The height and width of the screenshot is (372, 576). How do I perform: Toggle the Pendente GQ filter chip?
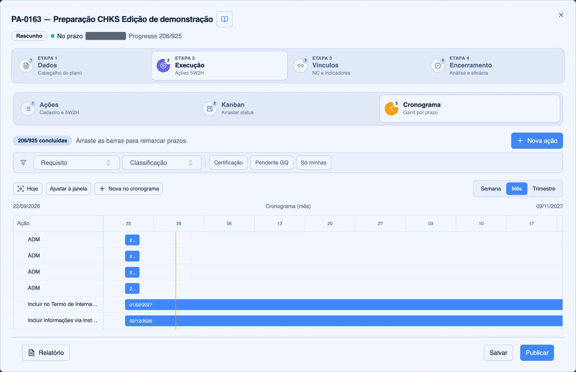coord(272,163)
